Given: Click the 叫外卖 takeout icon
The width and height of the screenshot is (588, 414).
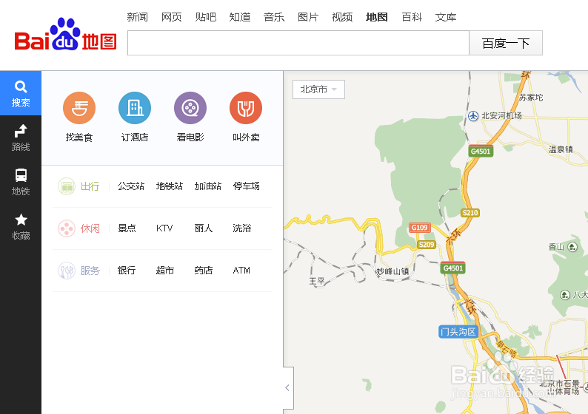Looking at the screenshot, I should [246, 108].
